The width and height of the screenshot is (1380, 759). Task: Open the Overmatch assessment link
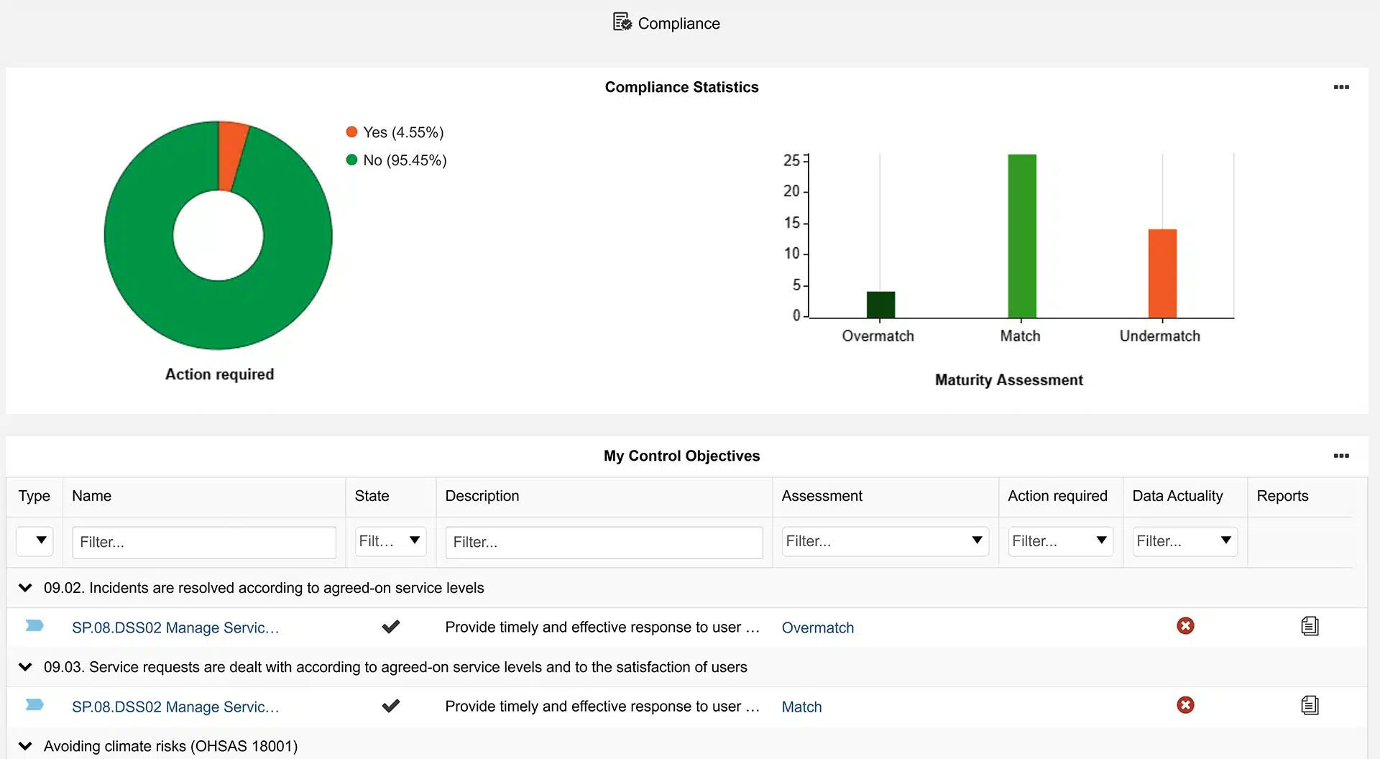coord(817,627)
